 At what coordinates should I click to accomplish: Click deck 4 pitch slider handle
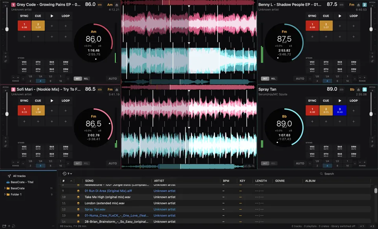tap(371, 114)
